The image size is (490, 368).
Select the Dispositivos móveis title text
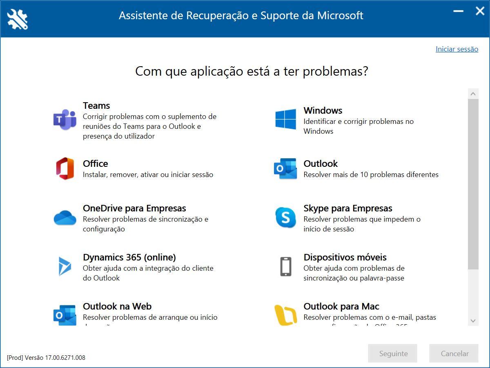coord(345,257)
